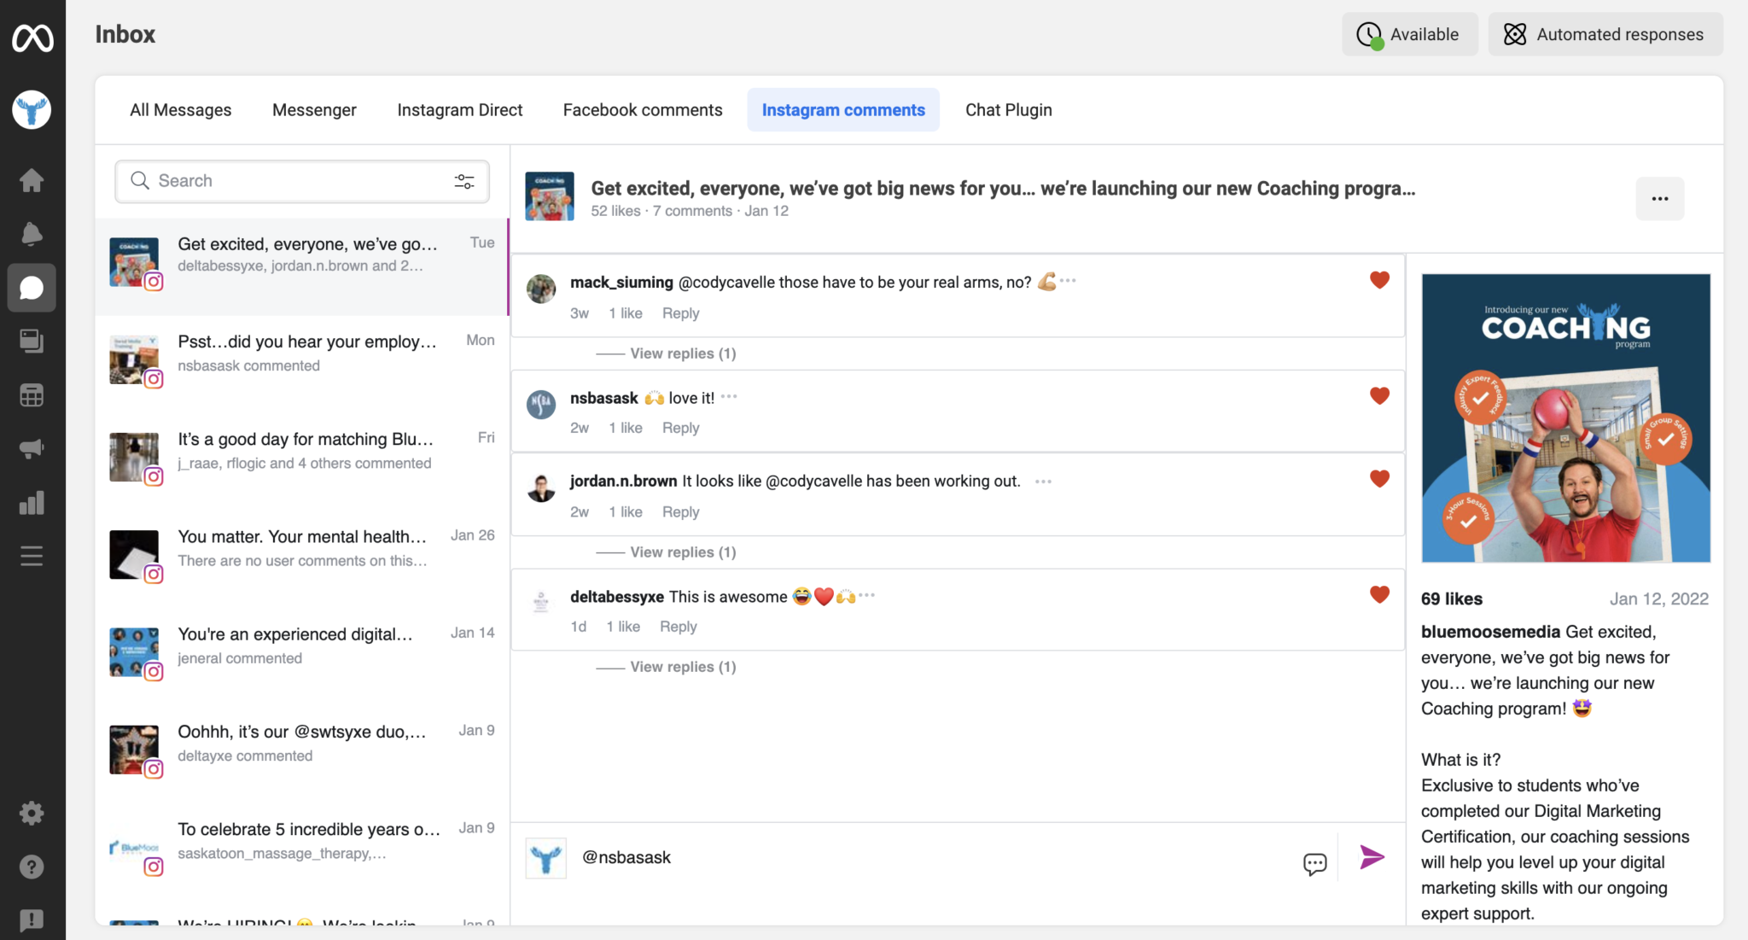Switch to Instagram Direct tab
Viewport: 1748px width, 940px height.
coord(460,110)
